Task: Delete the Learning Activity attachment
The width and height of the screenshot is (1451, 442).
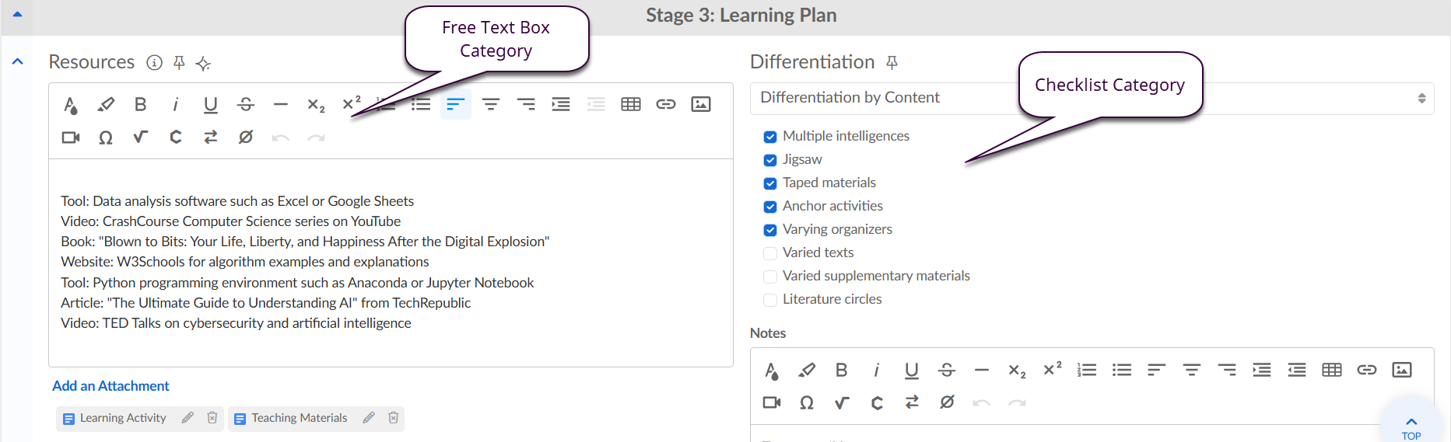Action: (212, 418)
